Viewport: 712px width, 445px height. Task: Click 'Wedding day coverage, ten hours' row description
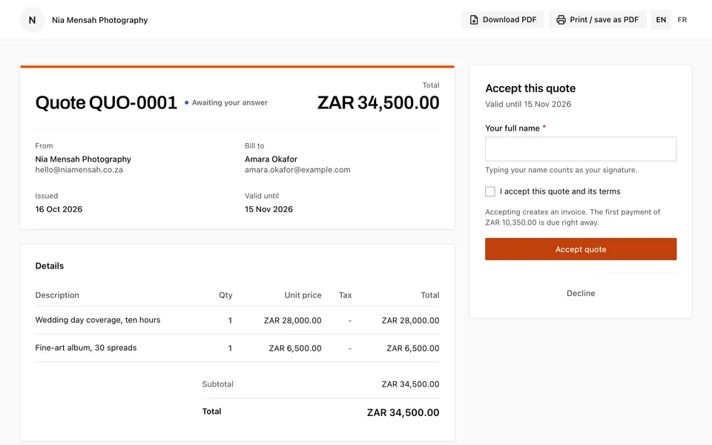click(98, 320)
